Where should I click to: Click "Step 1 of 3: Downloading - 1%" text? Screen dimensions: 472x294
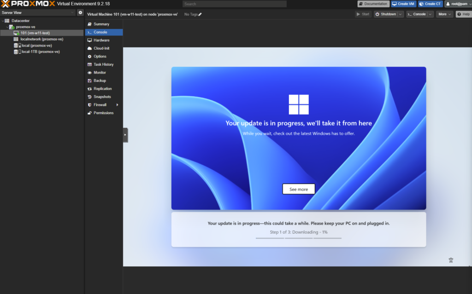pyautogui.click(x=299, y=232)
